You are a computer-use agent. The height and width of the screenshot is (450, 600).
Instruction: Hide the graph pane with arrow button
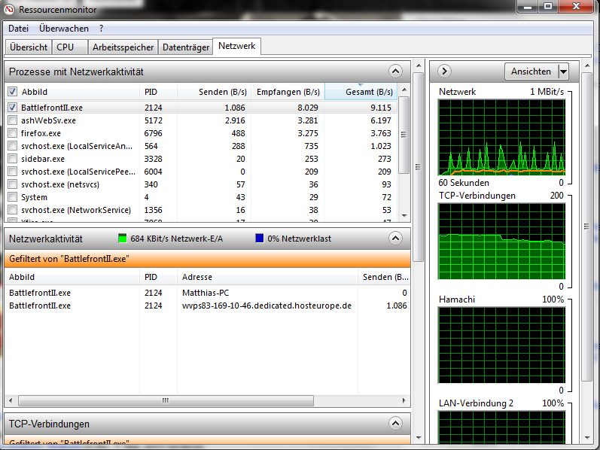pos(444,71)
